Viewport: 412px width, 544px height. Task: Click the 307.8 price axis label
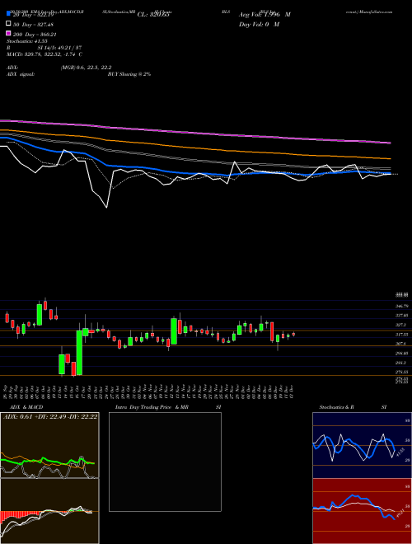[x=401, y=344]
